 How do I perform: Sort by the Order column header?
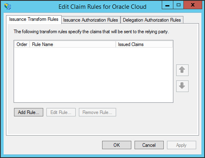point(22,44)
